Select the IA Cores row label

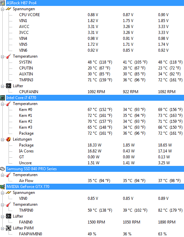point(26,151)
